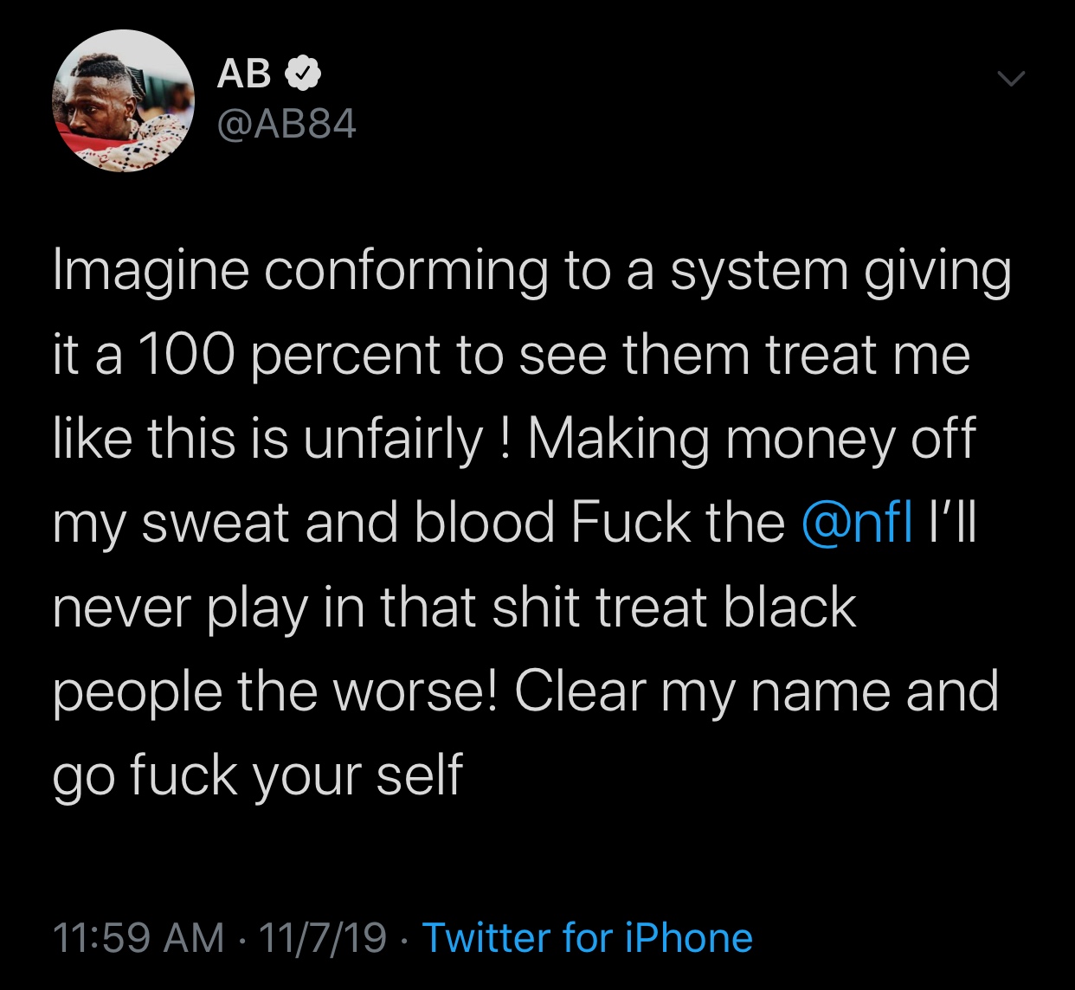Click the Twitter for iPhone source link
This screenshot has height=990, width=1075.
click(587, 937)
